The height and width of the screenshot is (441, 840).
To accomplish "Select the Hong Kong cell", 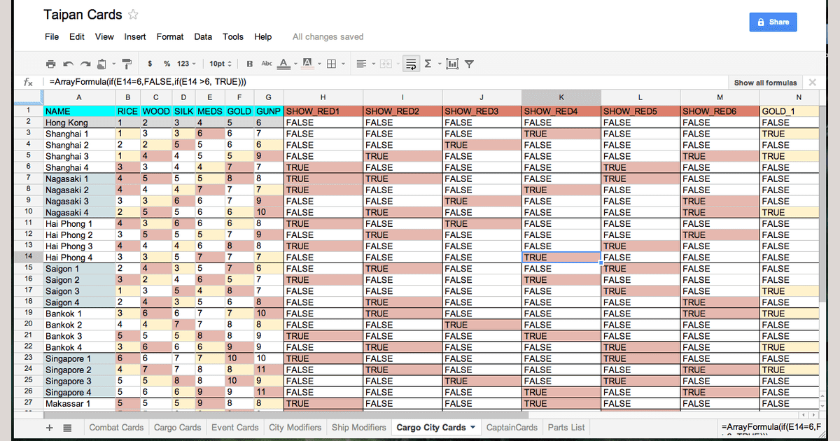I will pyautogui.click(x=79, y=122).
